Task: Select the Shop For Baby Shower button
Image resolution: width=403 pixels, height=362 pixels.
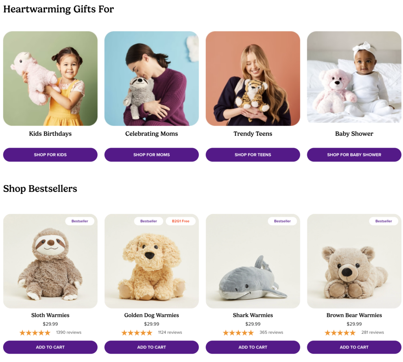Action: (354, 155)
